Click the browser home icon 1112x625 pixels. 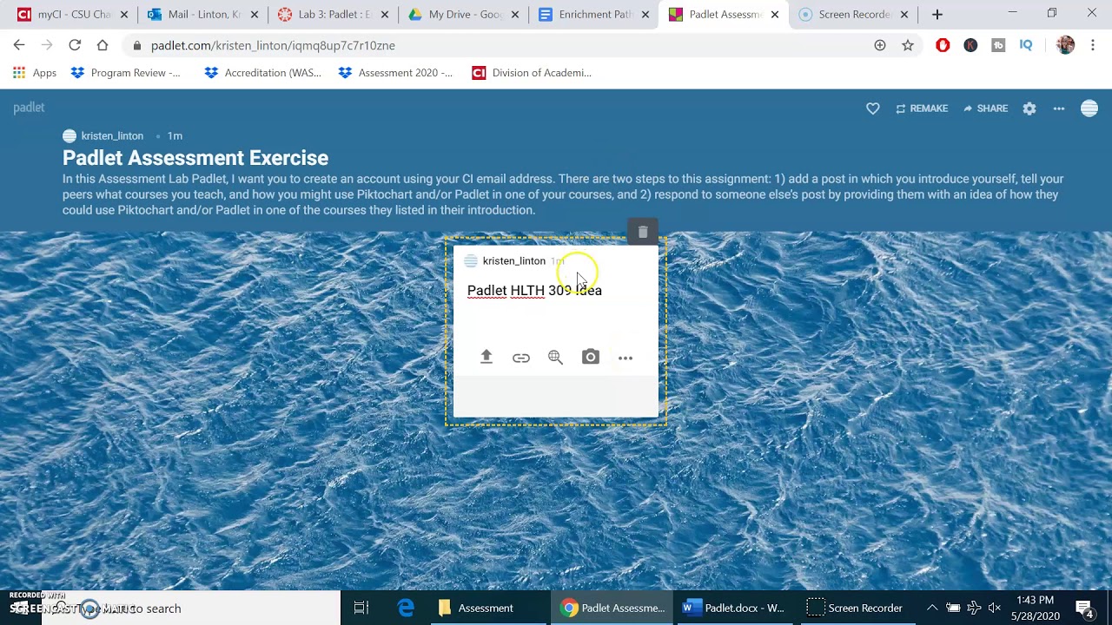(x=103, y=45)
